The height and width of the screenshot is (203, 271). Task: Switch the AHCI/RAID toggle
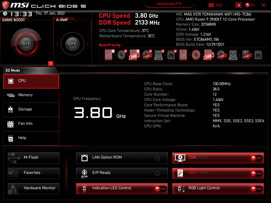(256, 173)
